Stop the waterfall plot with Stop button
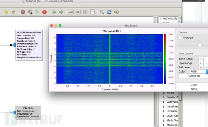 [x=194, y=89]
